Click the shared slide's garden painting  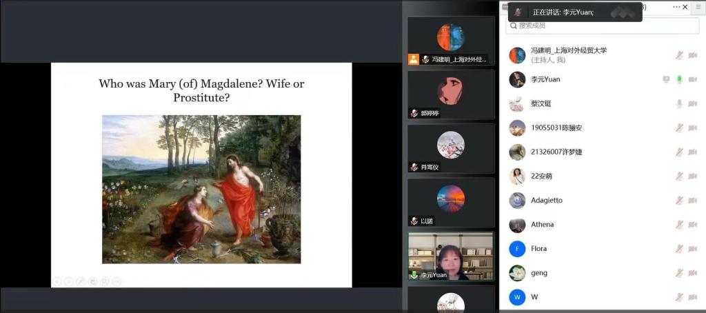201,189
